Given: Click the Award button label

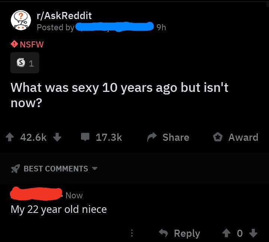Looking at the screenshot, I should click(243, 137).
